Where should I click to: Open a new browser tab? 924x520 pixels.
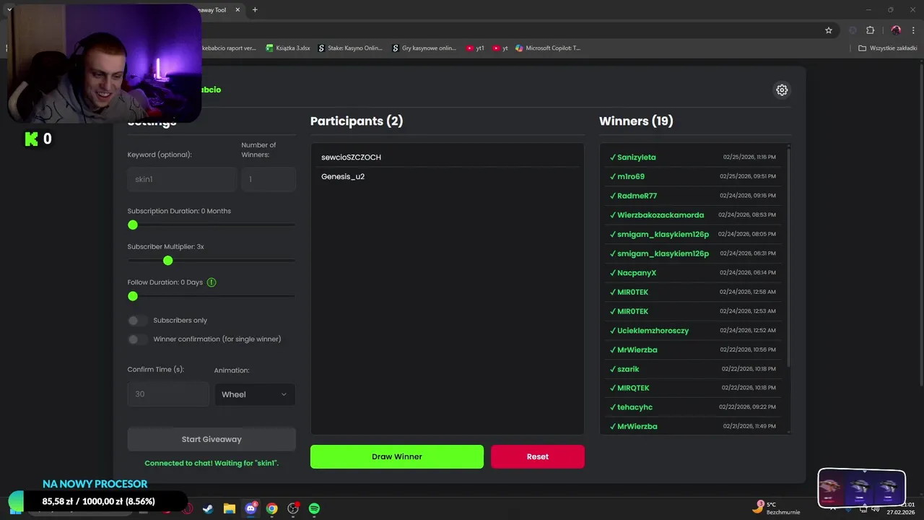click(255, 10)
